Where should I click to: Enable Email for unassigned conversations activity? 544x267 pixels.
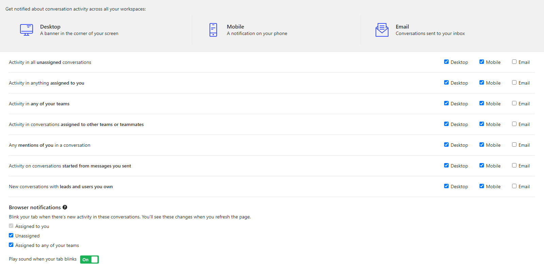coord(514,62)
